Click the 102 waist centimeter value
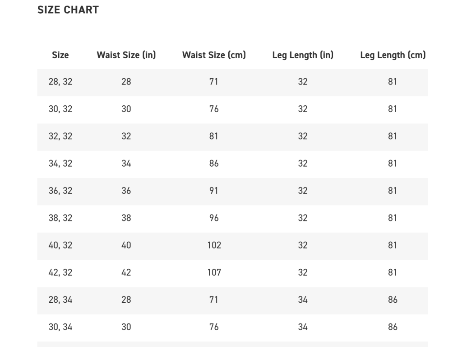Screen dimensions: 462x347 214,245
